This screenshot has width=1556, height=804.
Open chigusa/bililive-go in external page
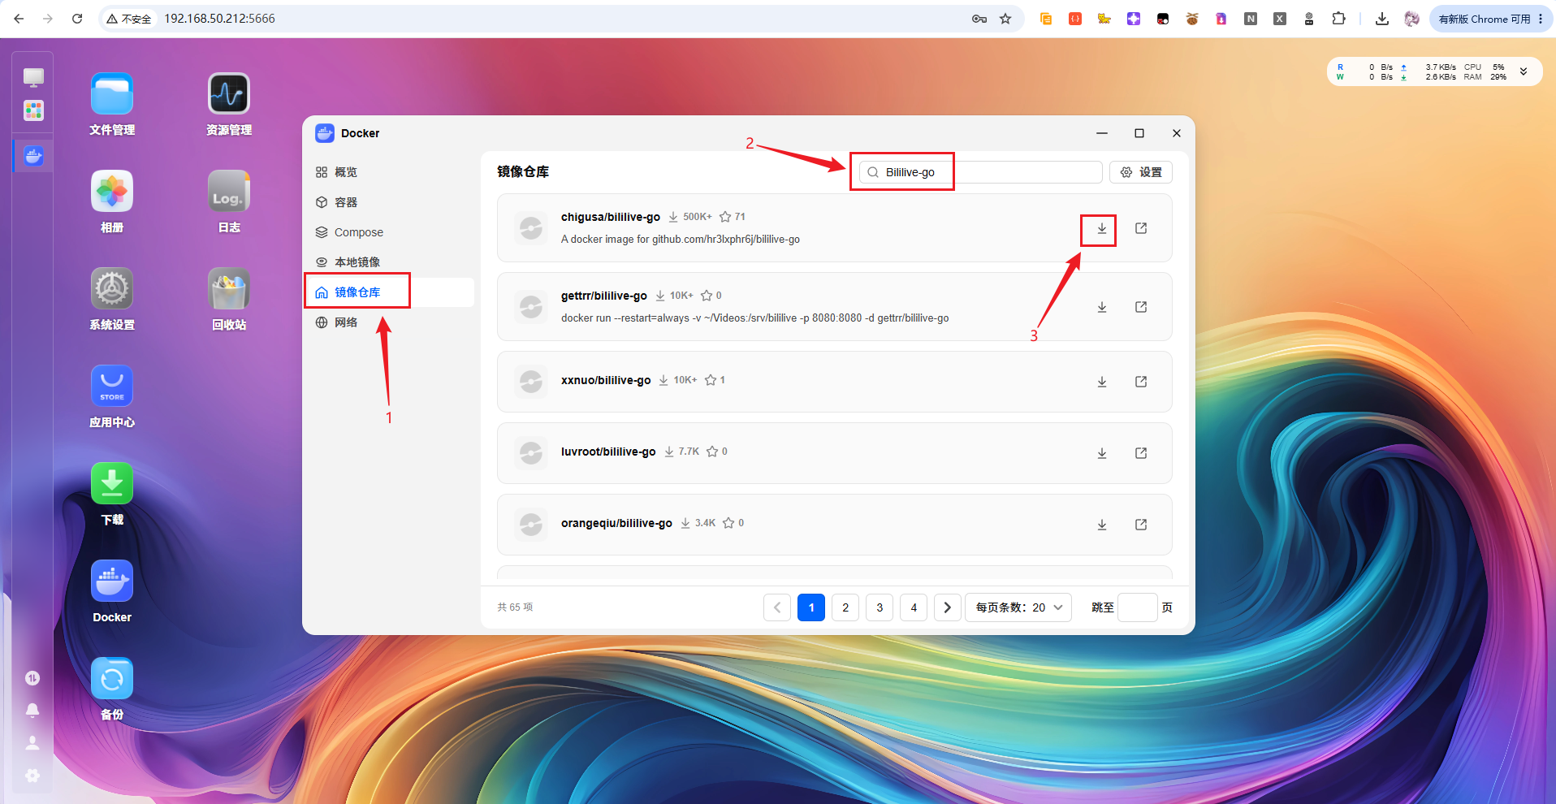(1141, 229)
